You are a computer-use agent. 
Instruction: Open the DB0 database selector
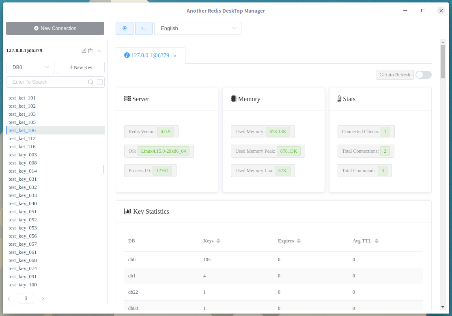[30, 67]
